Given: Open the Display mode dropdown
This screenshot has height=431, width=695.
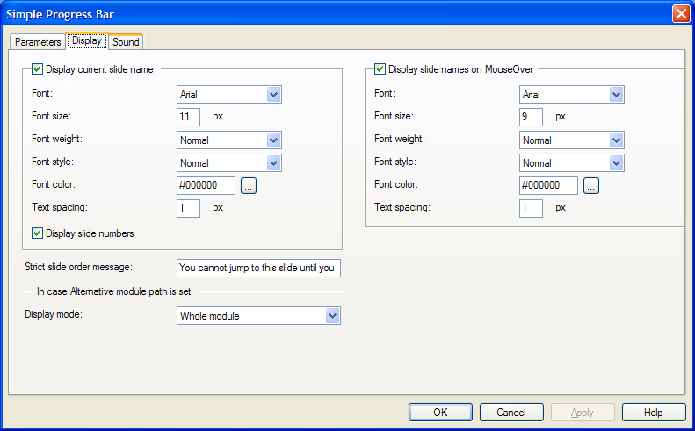Looking at the screenshot, I should [332, 315].
